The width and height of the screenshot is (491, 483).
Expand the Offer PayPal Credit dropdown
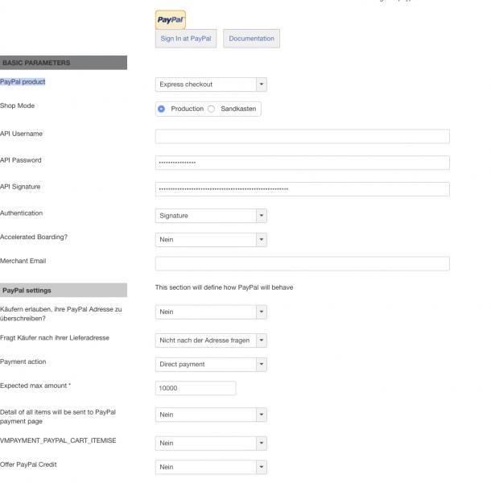pos(210,468)
